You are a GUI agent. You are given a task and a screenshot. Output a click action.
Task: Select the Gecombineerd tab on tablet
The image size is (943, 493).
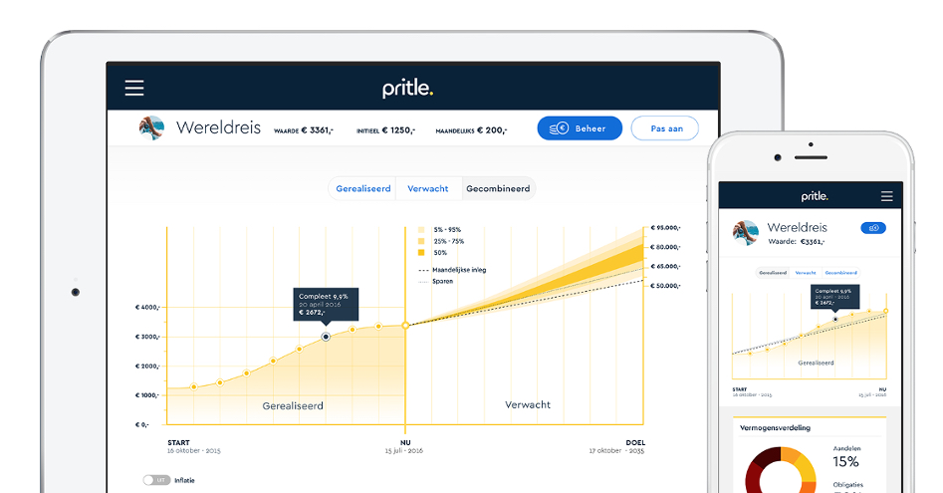pos(499,188)
